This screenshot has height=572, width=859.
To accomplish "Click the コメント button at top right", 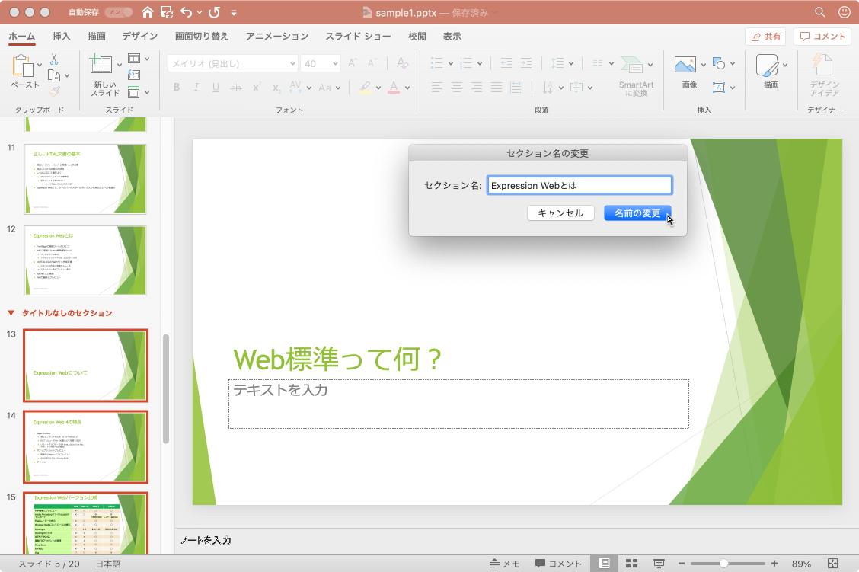I will (822, 36).
